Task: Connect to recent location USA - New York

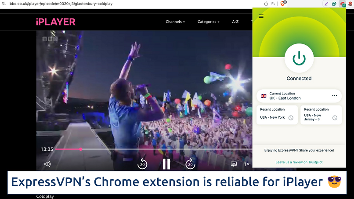Action: [277, 115]
